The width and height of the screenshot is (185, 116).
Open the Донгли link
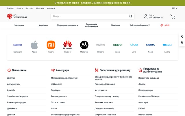[142, 84]
